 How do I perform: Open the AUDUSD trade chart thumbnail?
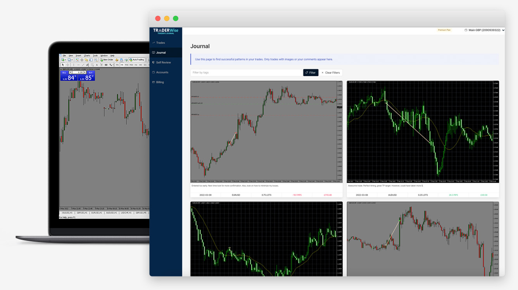[423, 131]
